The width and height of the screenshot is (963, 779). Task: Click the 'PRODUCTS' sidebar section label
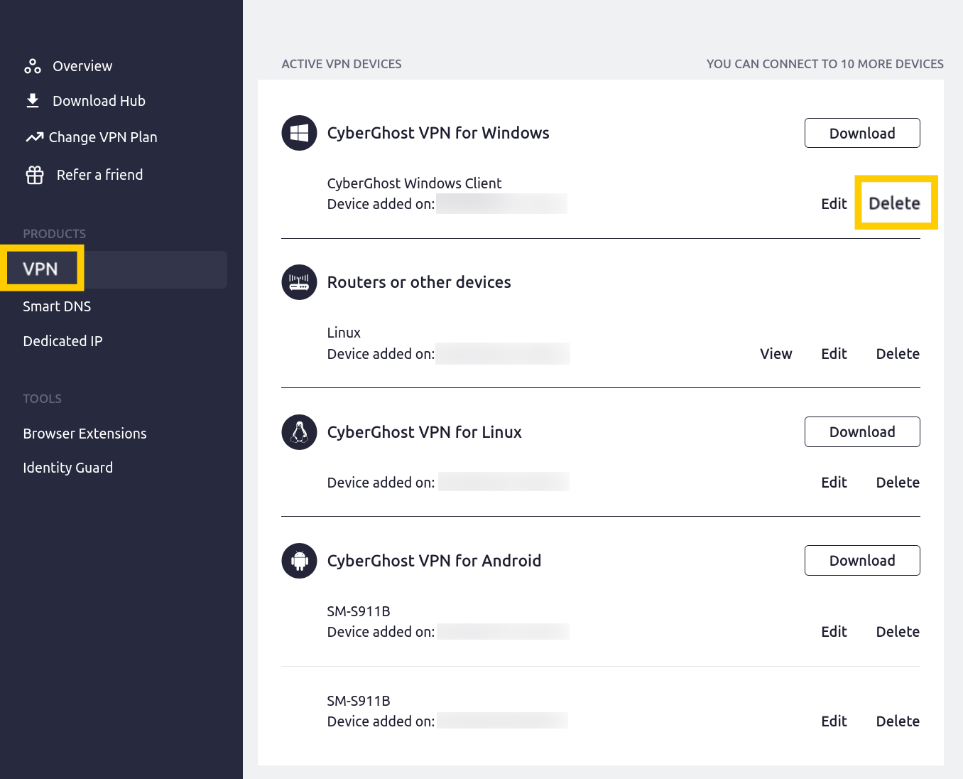point(54,234)
